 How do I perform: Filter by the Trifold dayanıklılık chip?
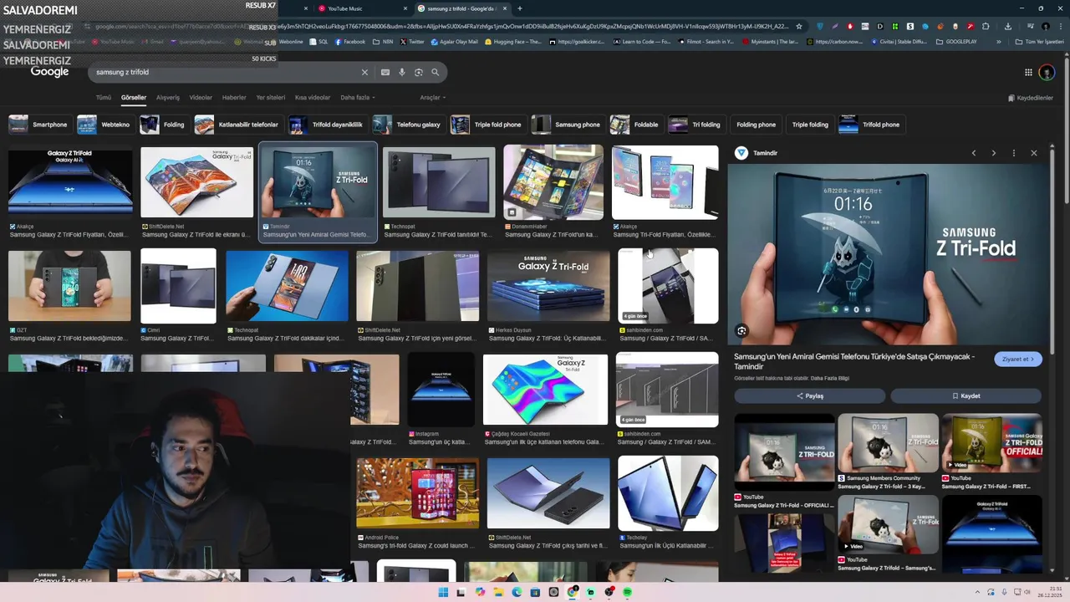coord(327,125)
